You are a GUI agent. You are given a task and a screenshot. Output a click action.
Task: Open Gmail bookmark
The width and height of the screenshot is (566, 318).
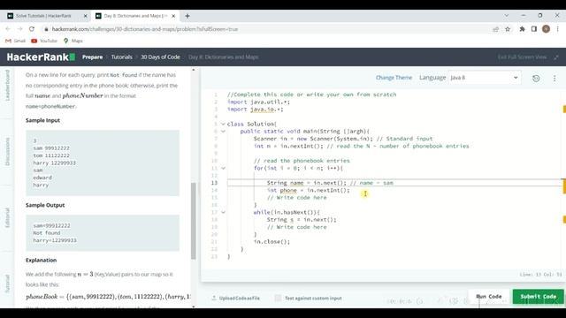pos(16,41)
